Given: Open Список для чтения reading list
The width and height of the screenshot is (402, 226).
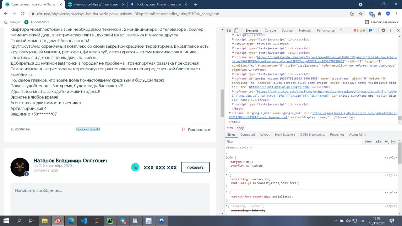Looking at the screenshot, I should click(382, 22).
